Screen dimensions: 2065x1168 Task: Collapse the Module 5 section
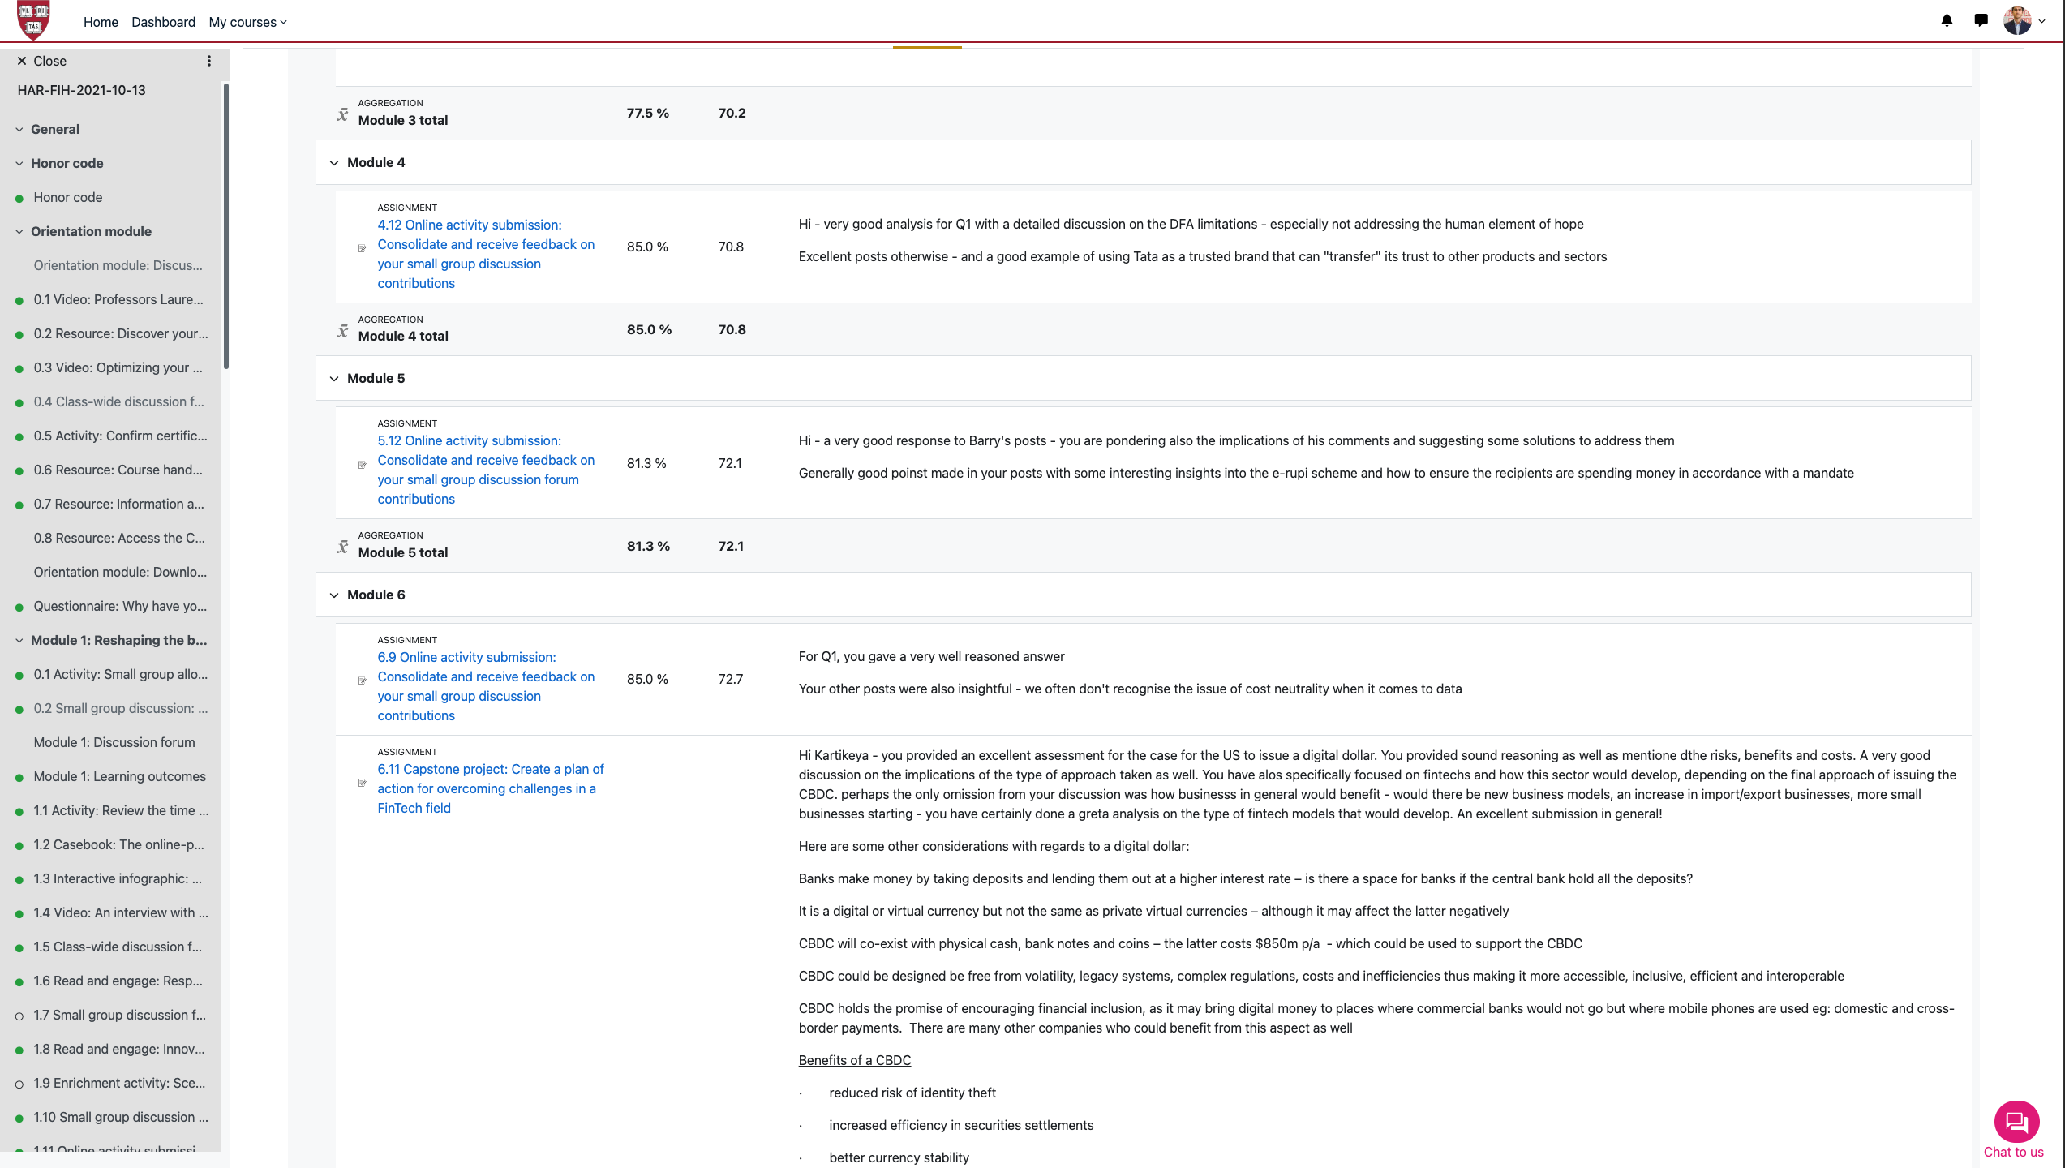click(x=334, y=378)
